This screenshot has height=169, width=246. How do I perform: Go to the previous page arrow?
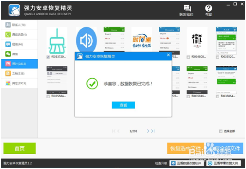click(119, 131)
